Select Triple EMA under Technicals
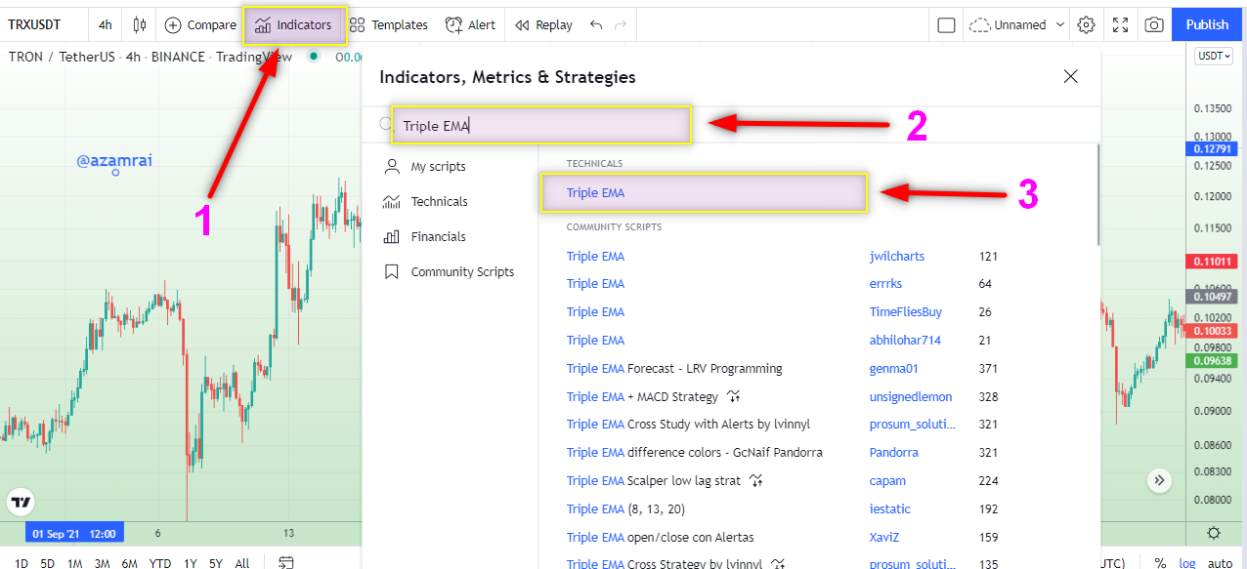1247x569 pixels. point(704,193)
